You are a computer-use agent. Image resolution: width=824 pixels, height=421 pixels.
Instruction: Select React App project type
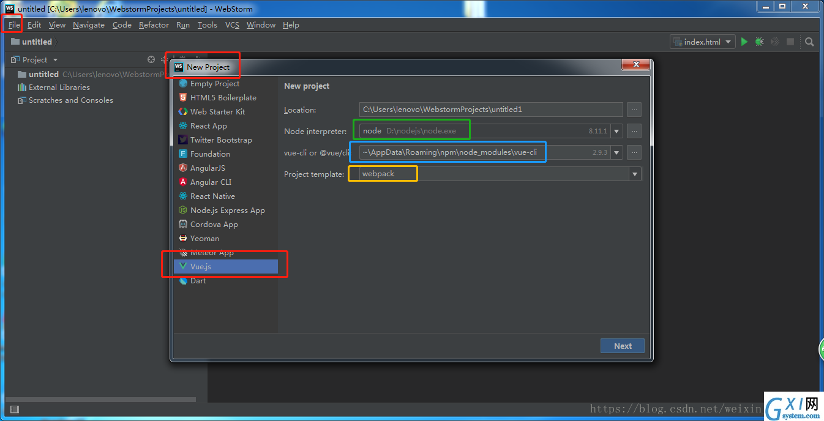coord(226,126)
